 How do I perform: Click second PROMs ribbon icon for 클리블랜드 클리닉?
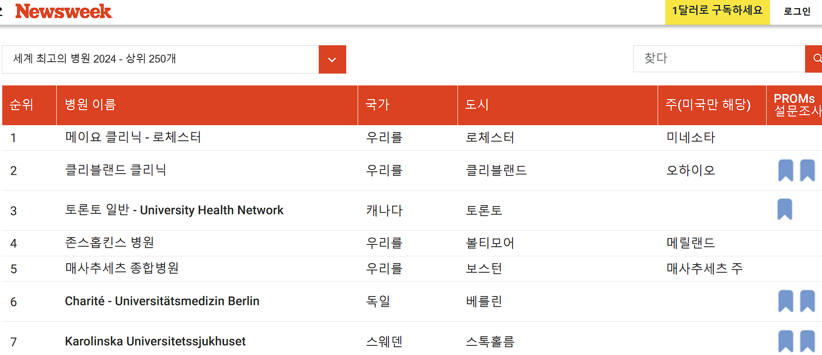tap(807, 170)
